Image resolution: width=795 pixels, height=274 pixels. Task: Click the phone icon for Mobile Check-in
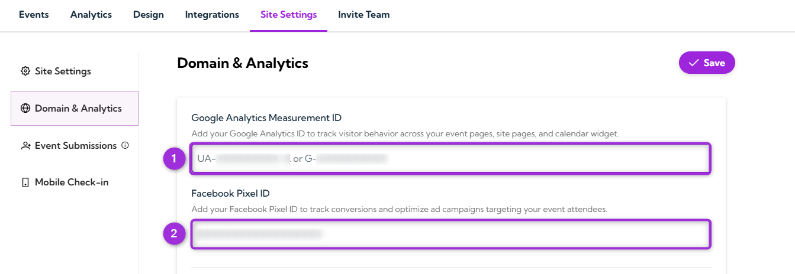click(x=25, y=182)
